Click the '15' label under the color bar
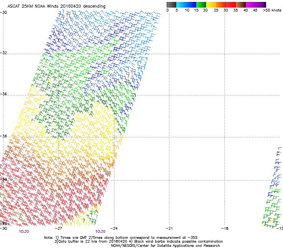 (x=196, y=10)
